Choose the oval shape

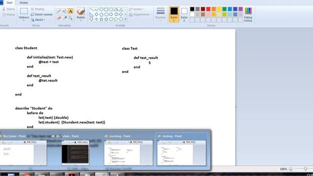click(x=101, y=10)
